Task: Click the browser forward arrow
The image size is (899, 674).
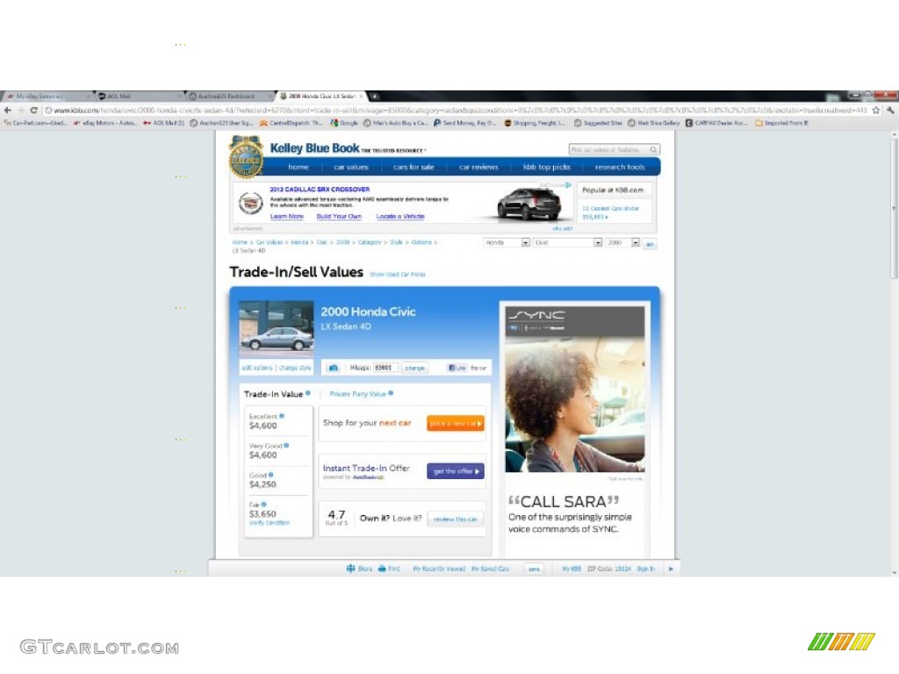Action: (x=21, y=110)
